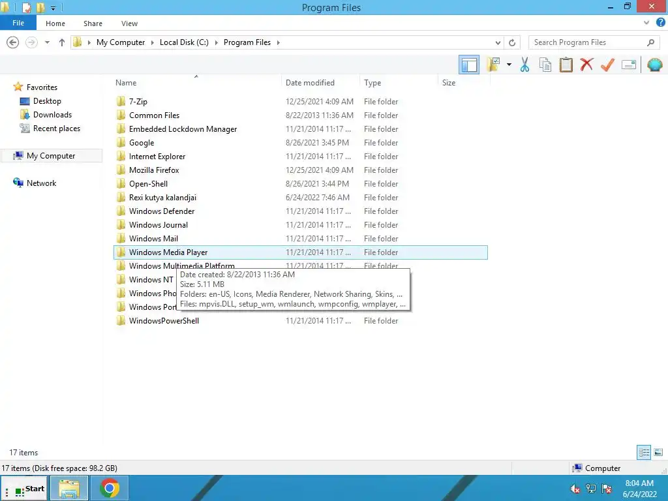Viewport: 668px width, 501px height.
Task: Open Classic Explorer shell settings icon
Action: pyautogui.click(x=655, y=65)
